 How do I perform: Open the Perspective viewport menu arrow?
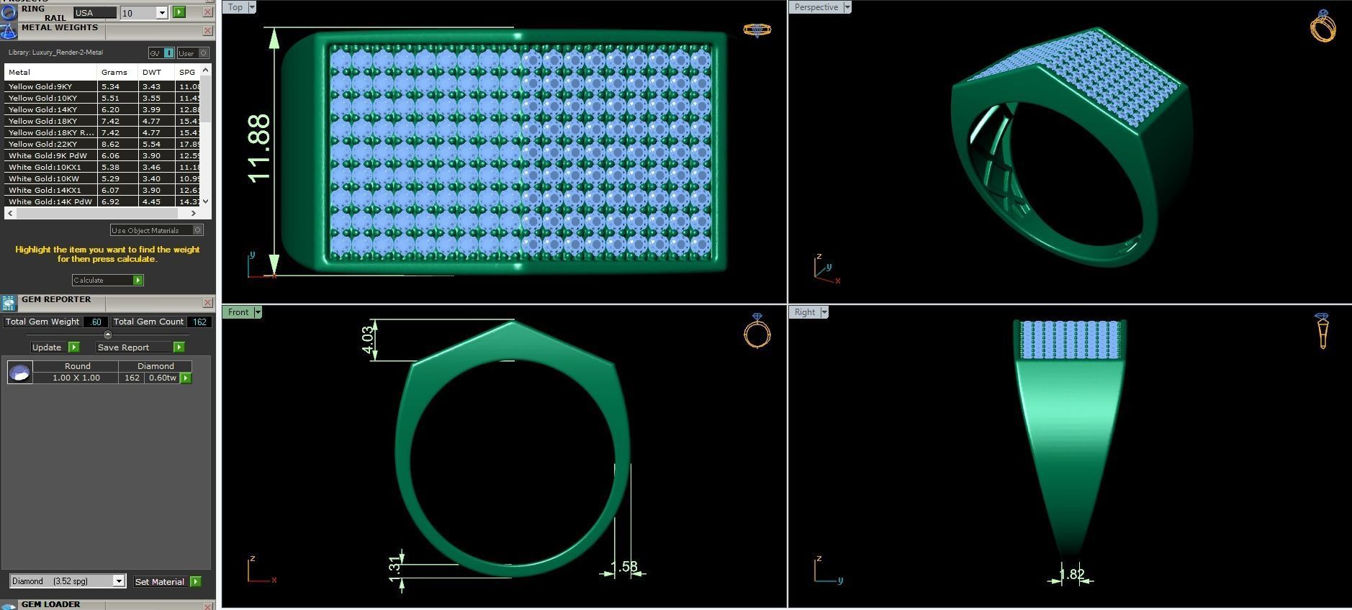click(847, 7)
